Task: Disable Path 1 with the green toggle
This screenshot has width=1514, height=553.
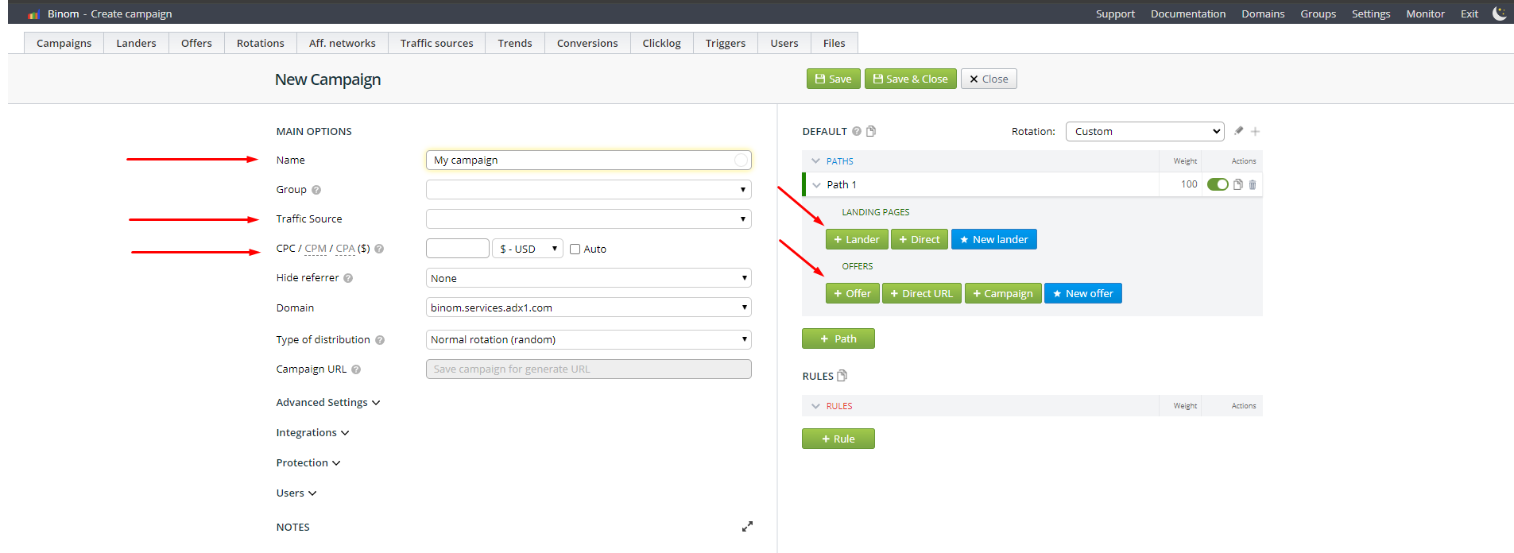Action: click(1218, 184)
